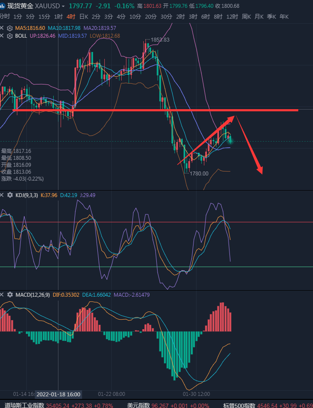
Task: Select the 周K weekly chart period
Action: (246, 16)
